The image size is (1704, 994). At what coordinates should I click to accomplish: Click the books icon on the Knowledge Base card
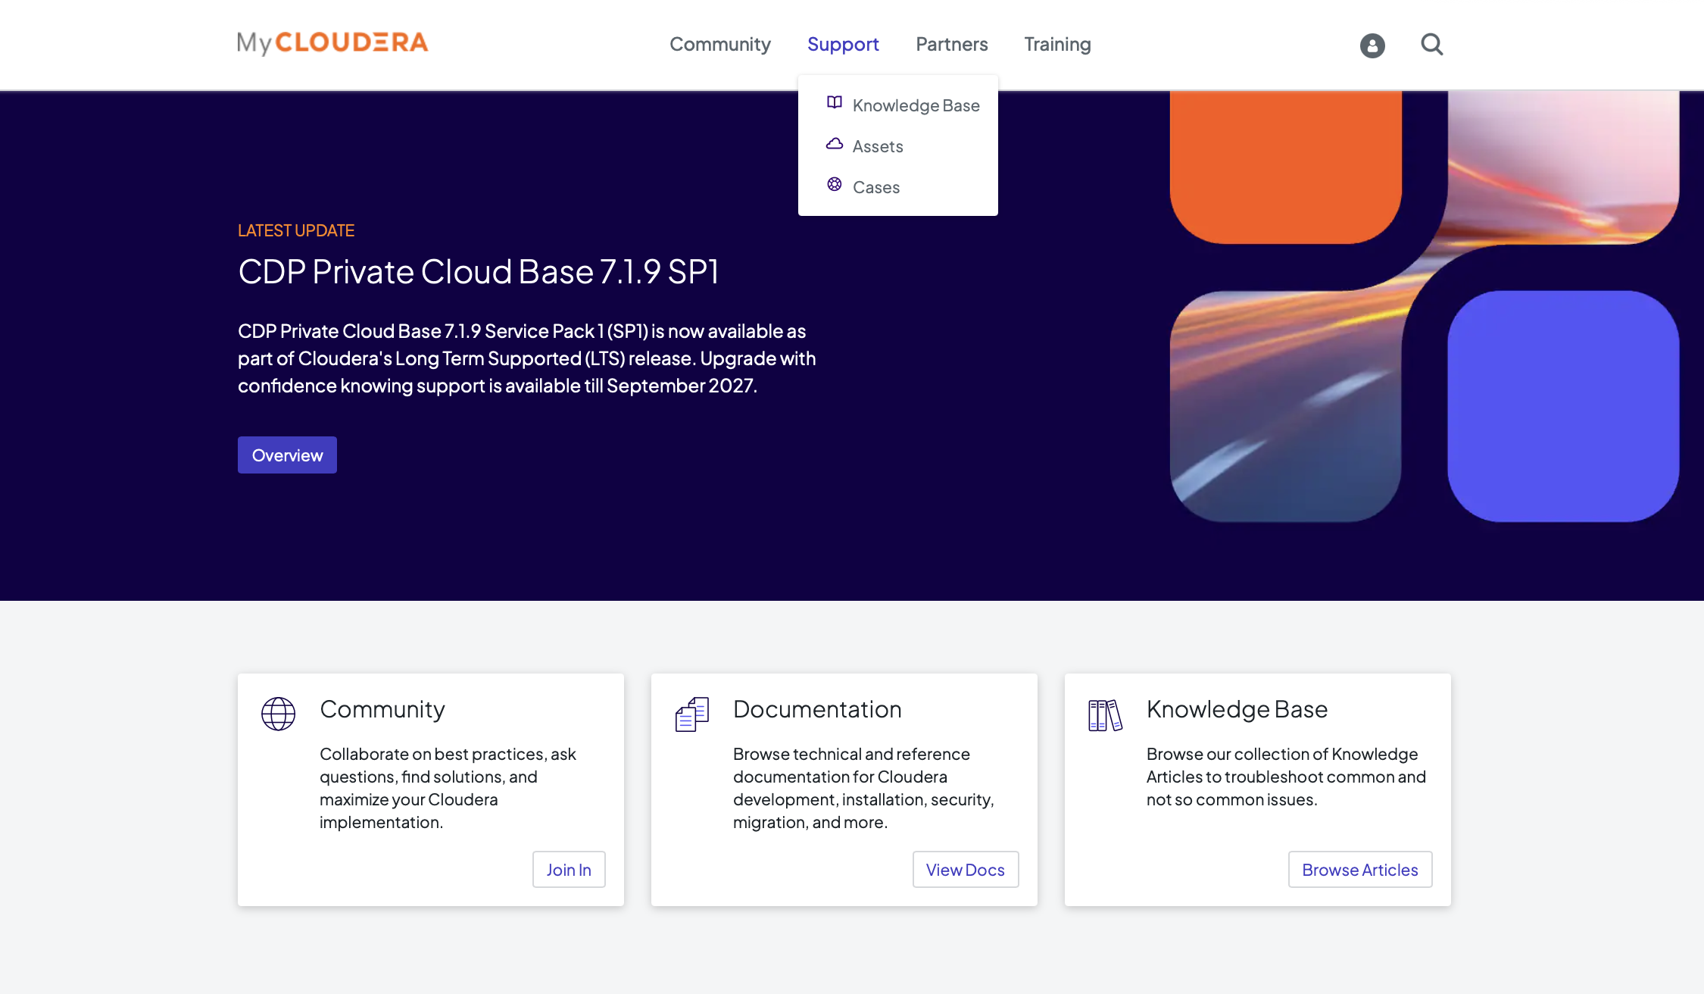tap(1104, 712)
